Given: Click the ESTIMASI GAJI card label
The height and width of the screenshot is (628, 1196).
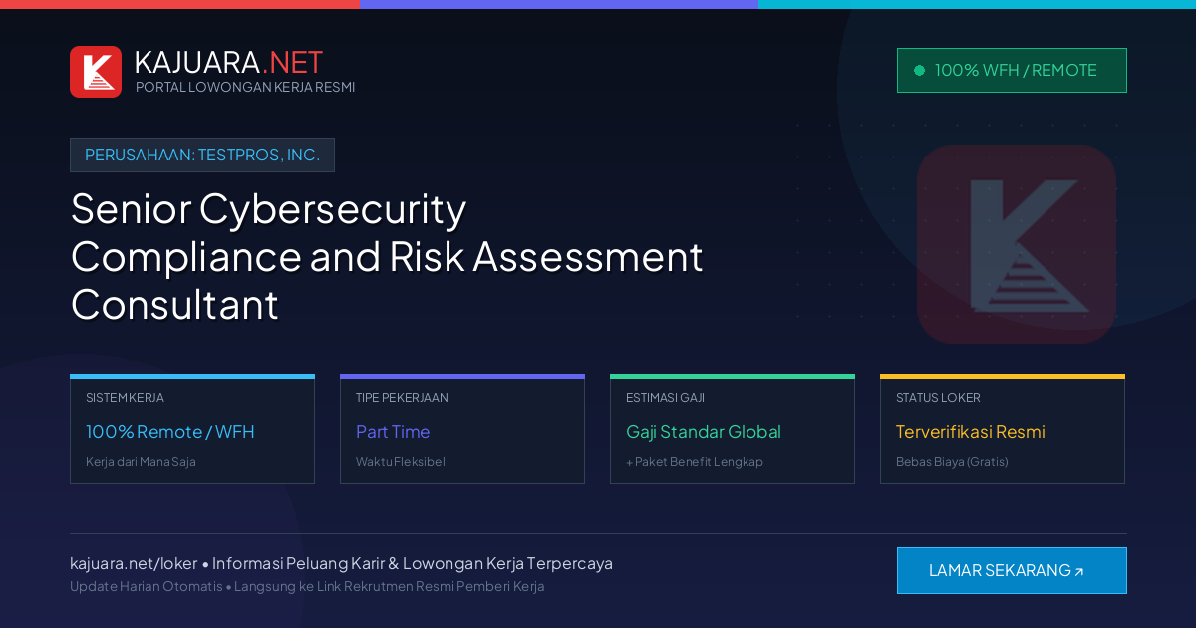Looking at the screenshot, I should click(x=665, y=397).
